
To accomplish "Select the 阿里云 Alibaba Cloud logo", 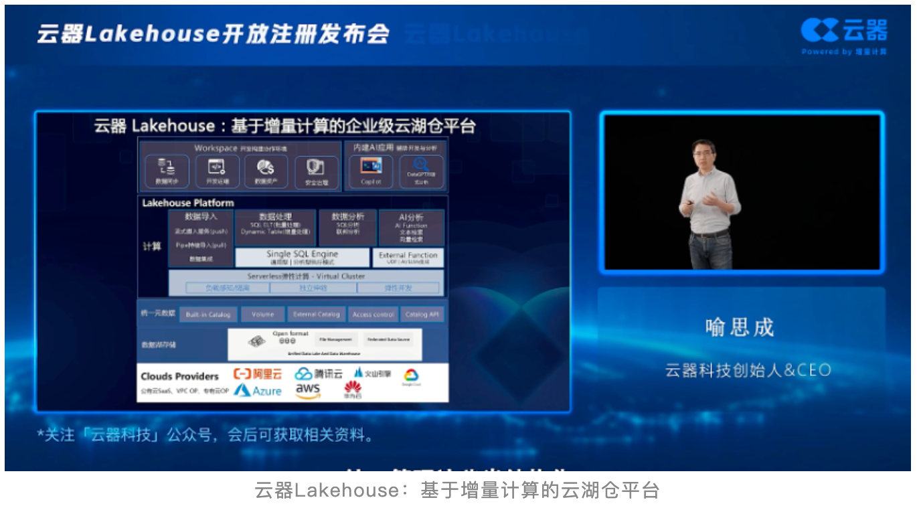I will (258, 373).
